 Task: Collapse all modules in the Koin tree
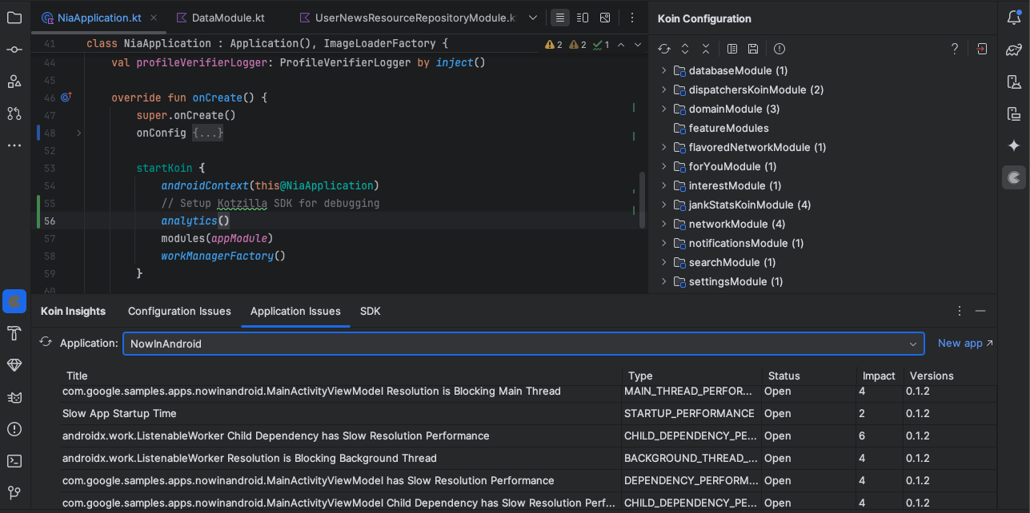coord(706,49)
